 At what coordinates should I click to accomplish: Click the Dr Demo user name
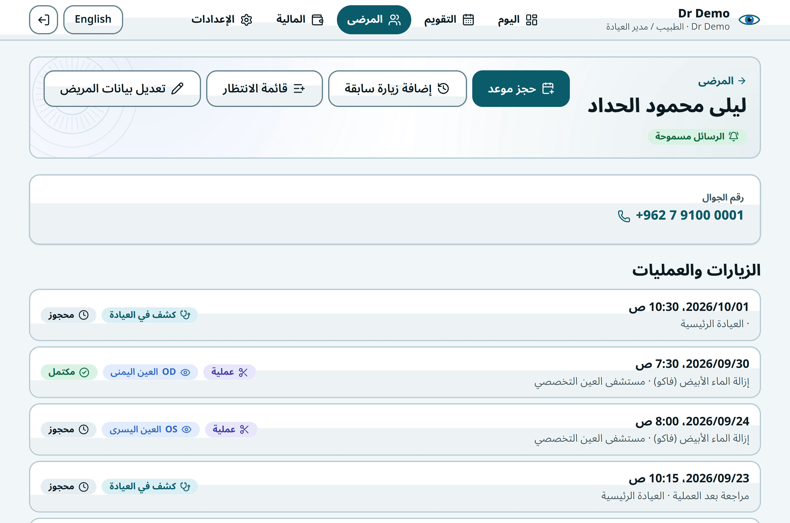click(x=704, y=13)
